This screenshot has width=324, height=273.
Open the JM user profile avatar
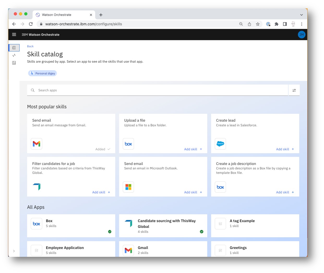tap(302, 34)
